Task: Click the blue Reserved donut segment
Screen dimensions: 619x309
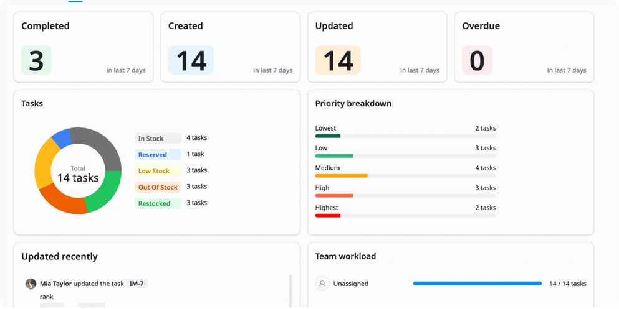Action: click(62, 138)
